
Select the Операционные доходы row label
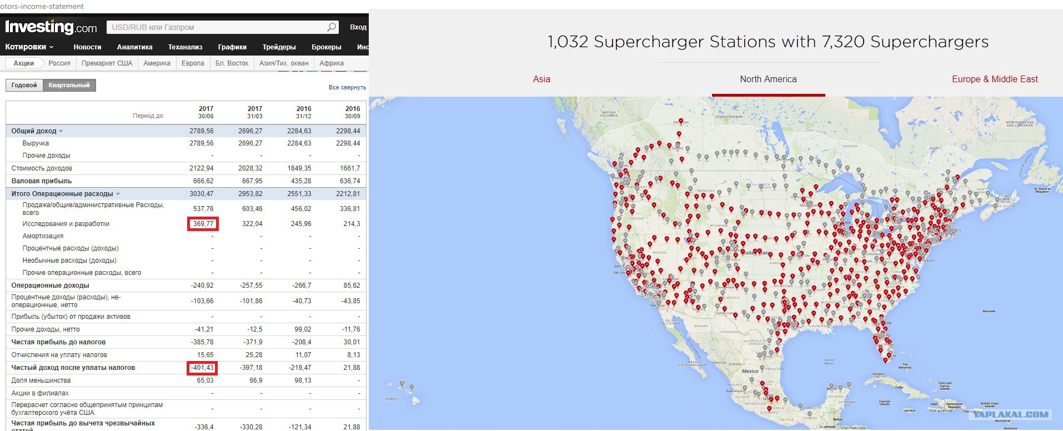point(50,285)
